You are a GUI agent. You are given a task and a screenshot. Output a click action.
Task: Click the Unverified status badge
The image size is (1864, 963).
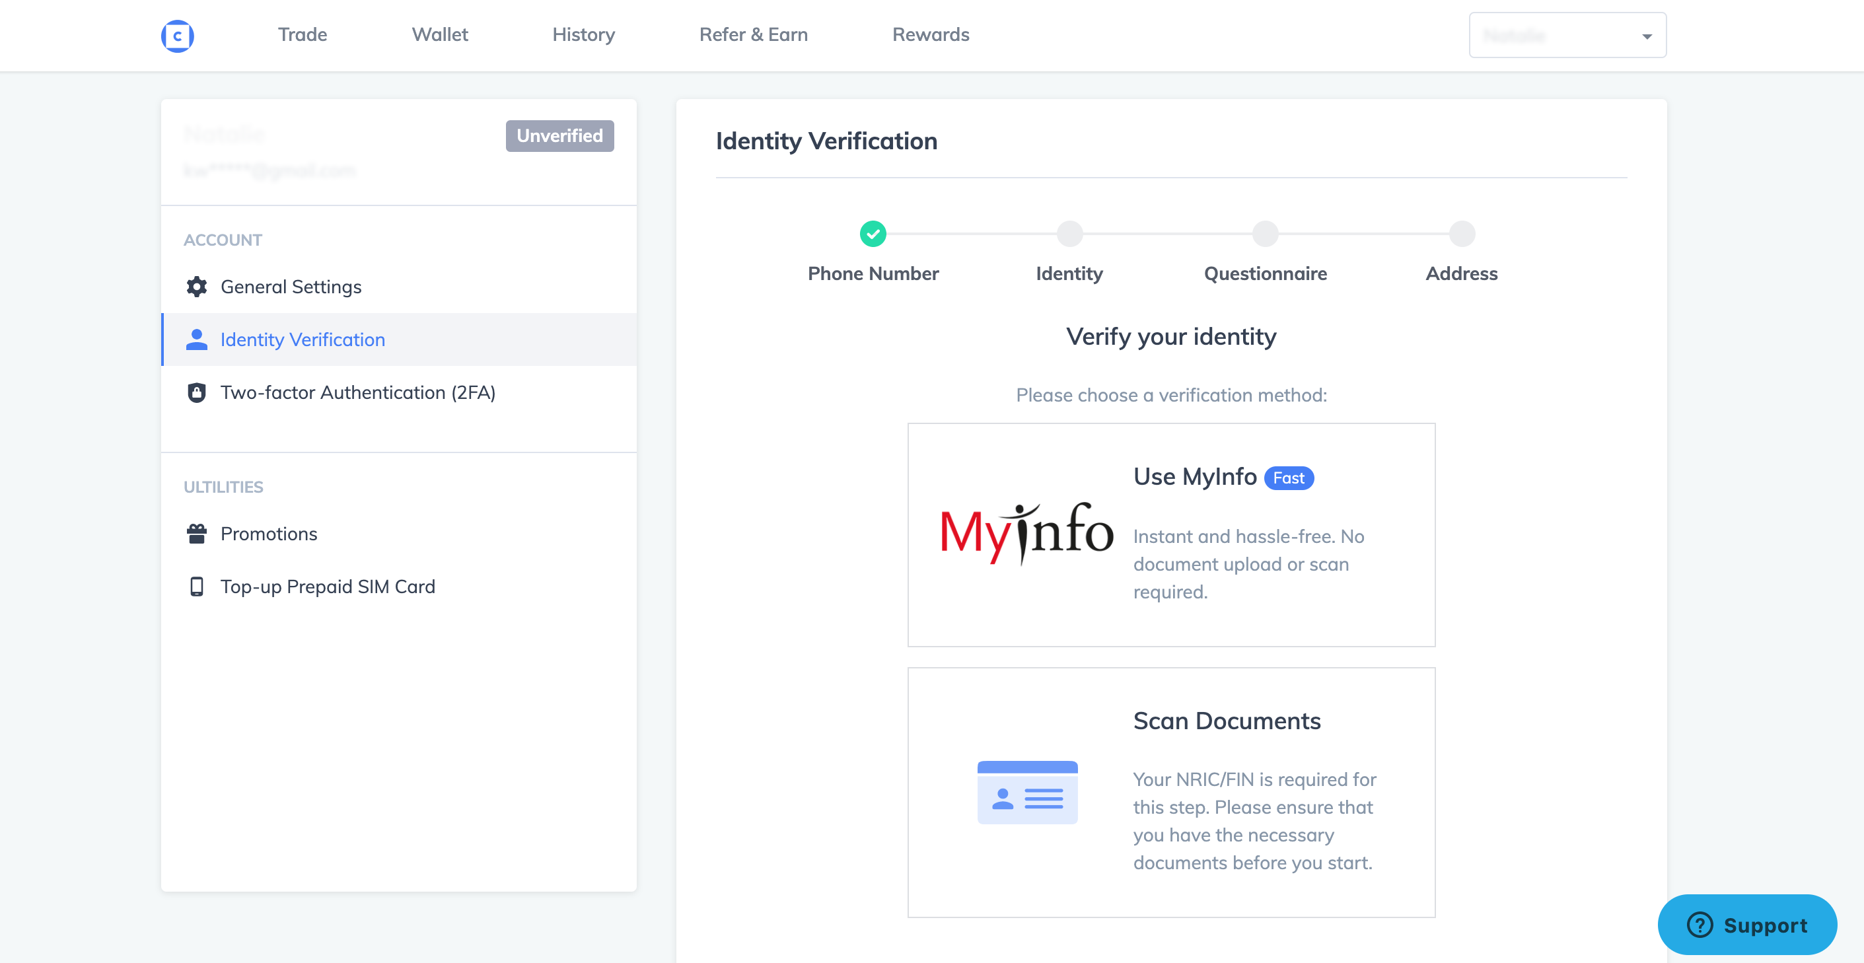click(559, 136)
